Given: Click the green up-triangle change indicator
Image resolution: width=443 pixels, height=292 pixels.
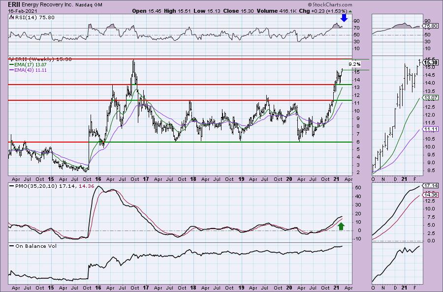Looking at the screenshot, I should click(350, 11).
